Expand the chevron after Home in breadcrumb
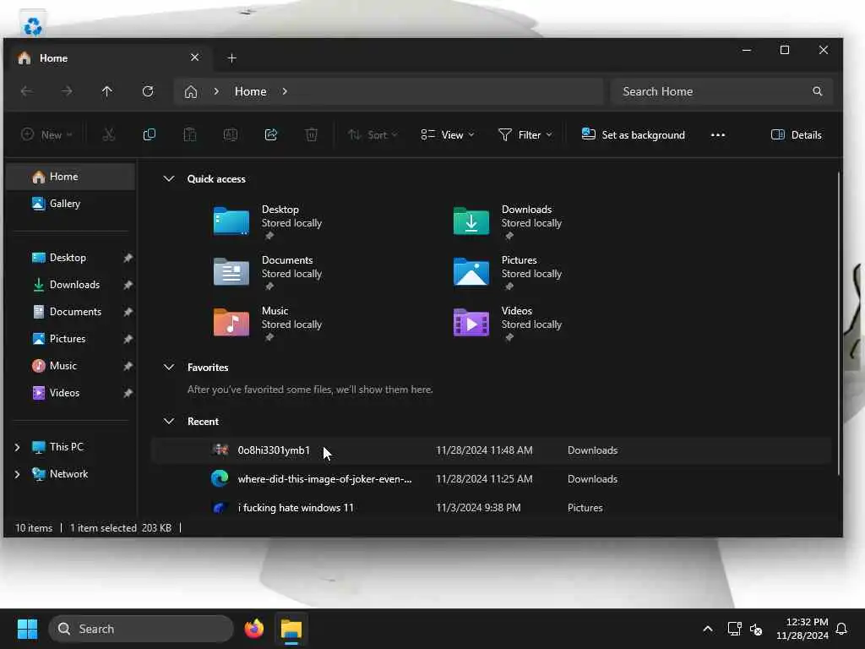The width and height of the screenshot is (865, 649). tap(285, 91)
